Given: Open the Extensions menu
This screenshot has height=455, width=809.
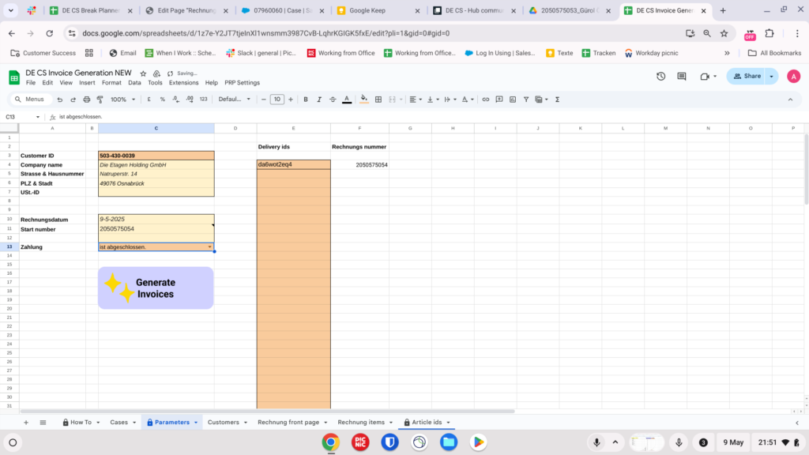Looking at the screenshot, I should click(183, 83).
